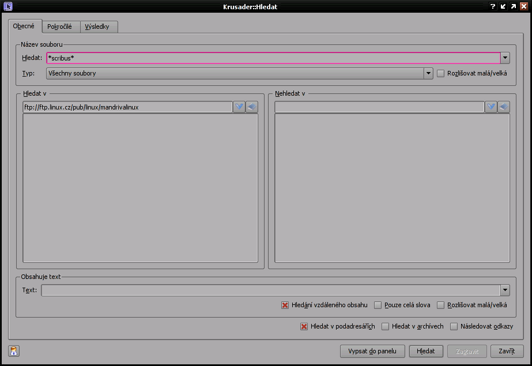This screenshot has height=366, width=532.
Task: Switch to the 'Pokročilé' tab
Action: click(x=59, y=27)
